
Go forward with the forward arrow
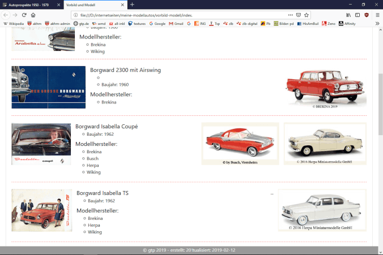click(x=15, y=15)
